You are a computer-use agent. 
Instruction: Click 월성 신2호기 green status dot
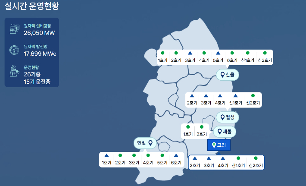253,95
